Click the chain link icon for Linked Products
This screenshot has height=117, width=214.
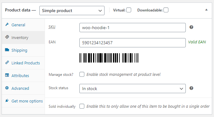(x=7, y=63)
